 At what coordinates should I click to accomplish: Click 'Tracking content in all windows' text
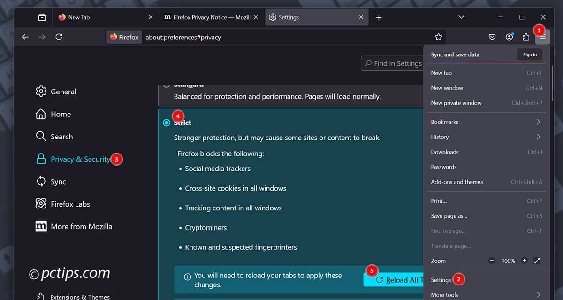[x=234, y=208]
